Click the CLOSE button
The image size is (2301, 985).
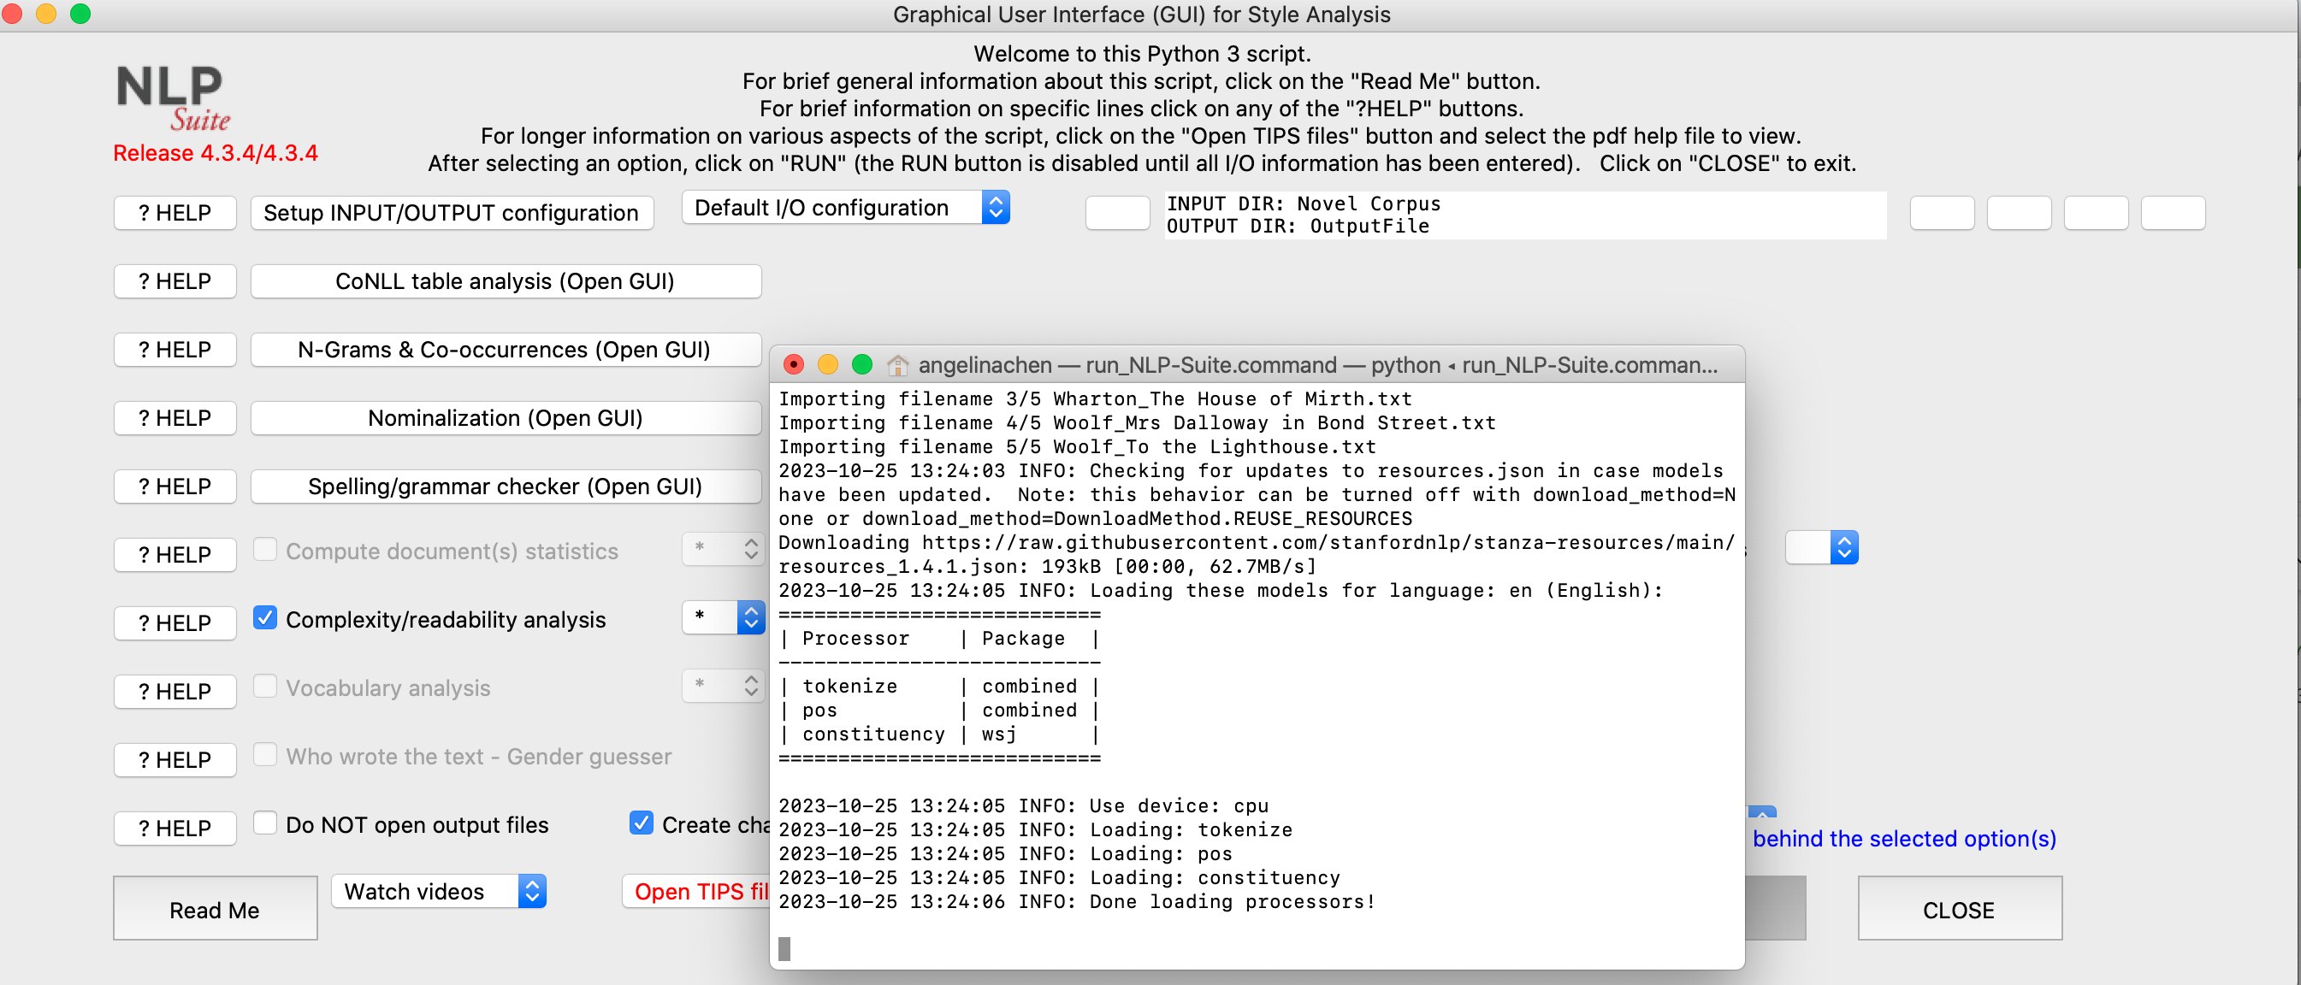[x=1958, y=909]
